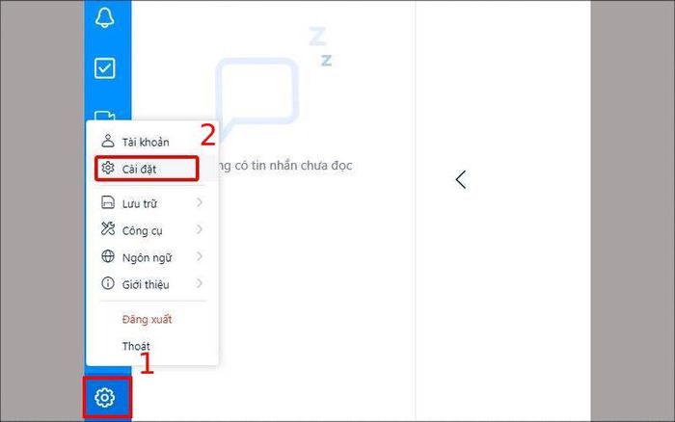This screenshot has height=422, width=675.
Task: Click the globe icon beside Ngôn ngữ
Action: [x=108, y=256]
